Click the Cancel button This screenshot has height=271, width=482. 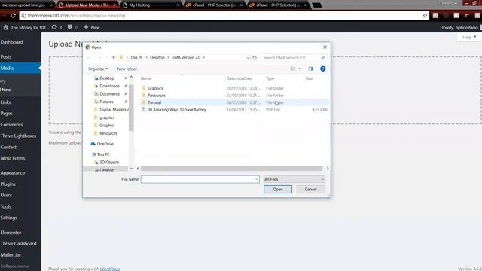point(310,189)
